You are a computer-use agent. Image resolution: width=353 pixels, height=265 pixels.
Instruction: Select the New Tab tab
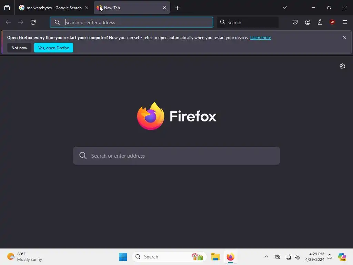[x=132, y=8]
